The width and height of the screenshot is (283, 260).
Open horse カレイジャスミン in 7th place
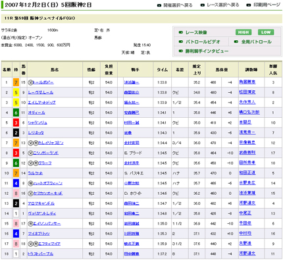point(51,143)
